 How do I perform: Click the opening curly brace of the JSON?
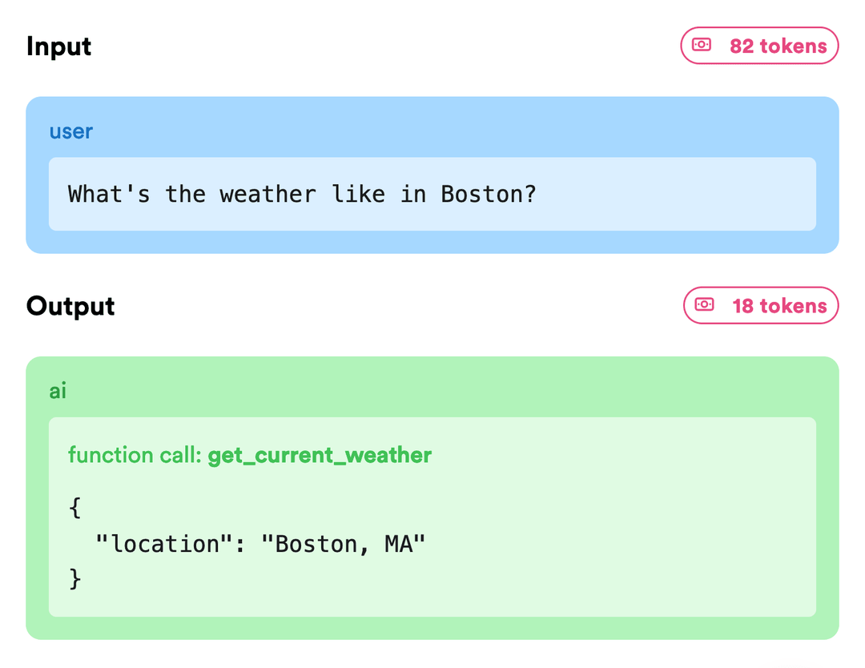[75, 507]
